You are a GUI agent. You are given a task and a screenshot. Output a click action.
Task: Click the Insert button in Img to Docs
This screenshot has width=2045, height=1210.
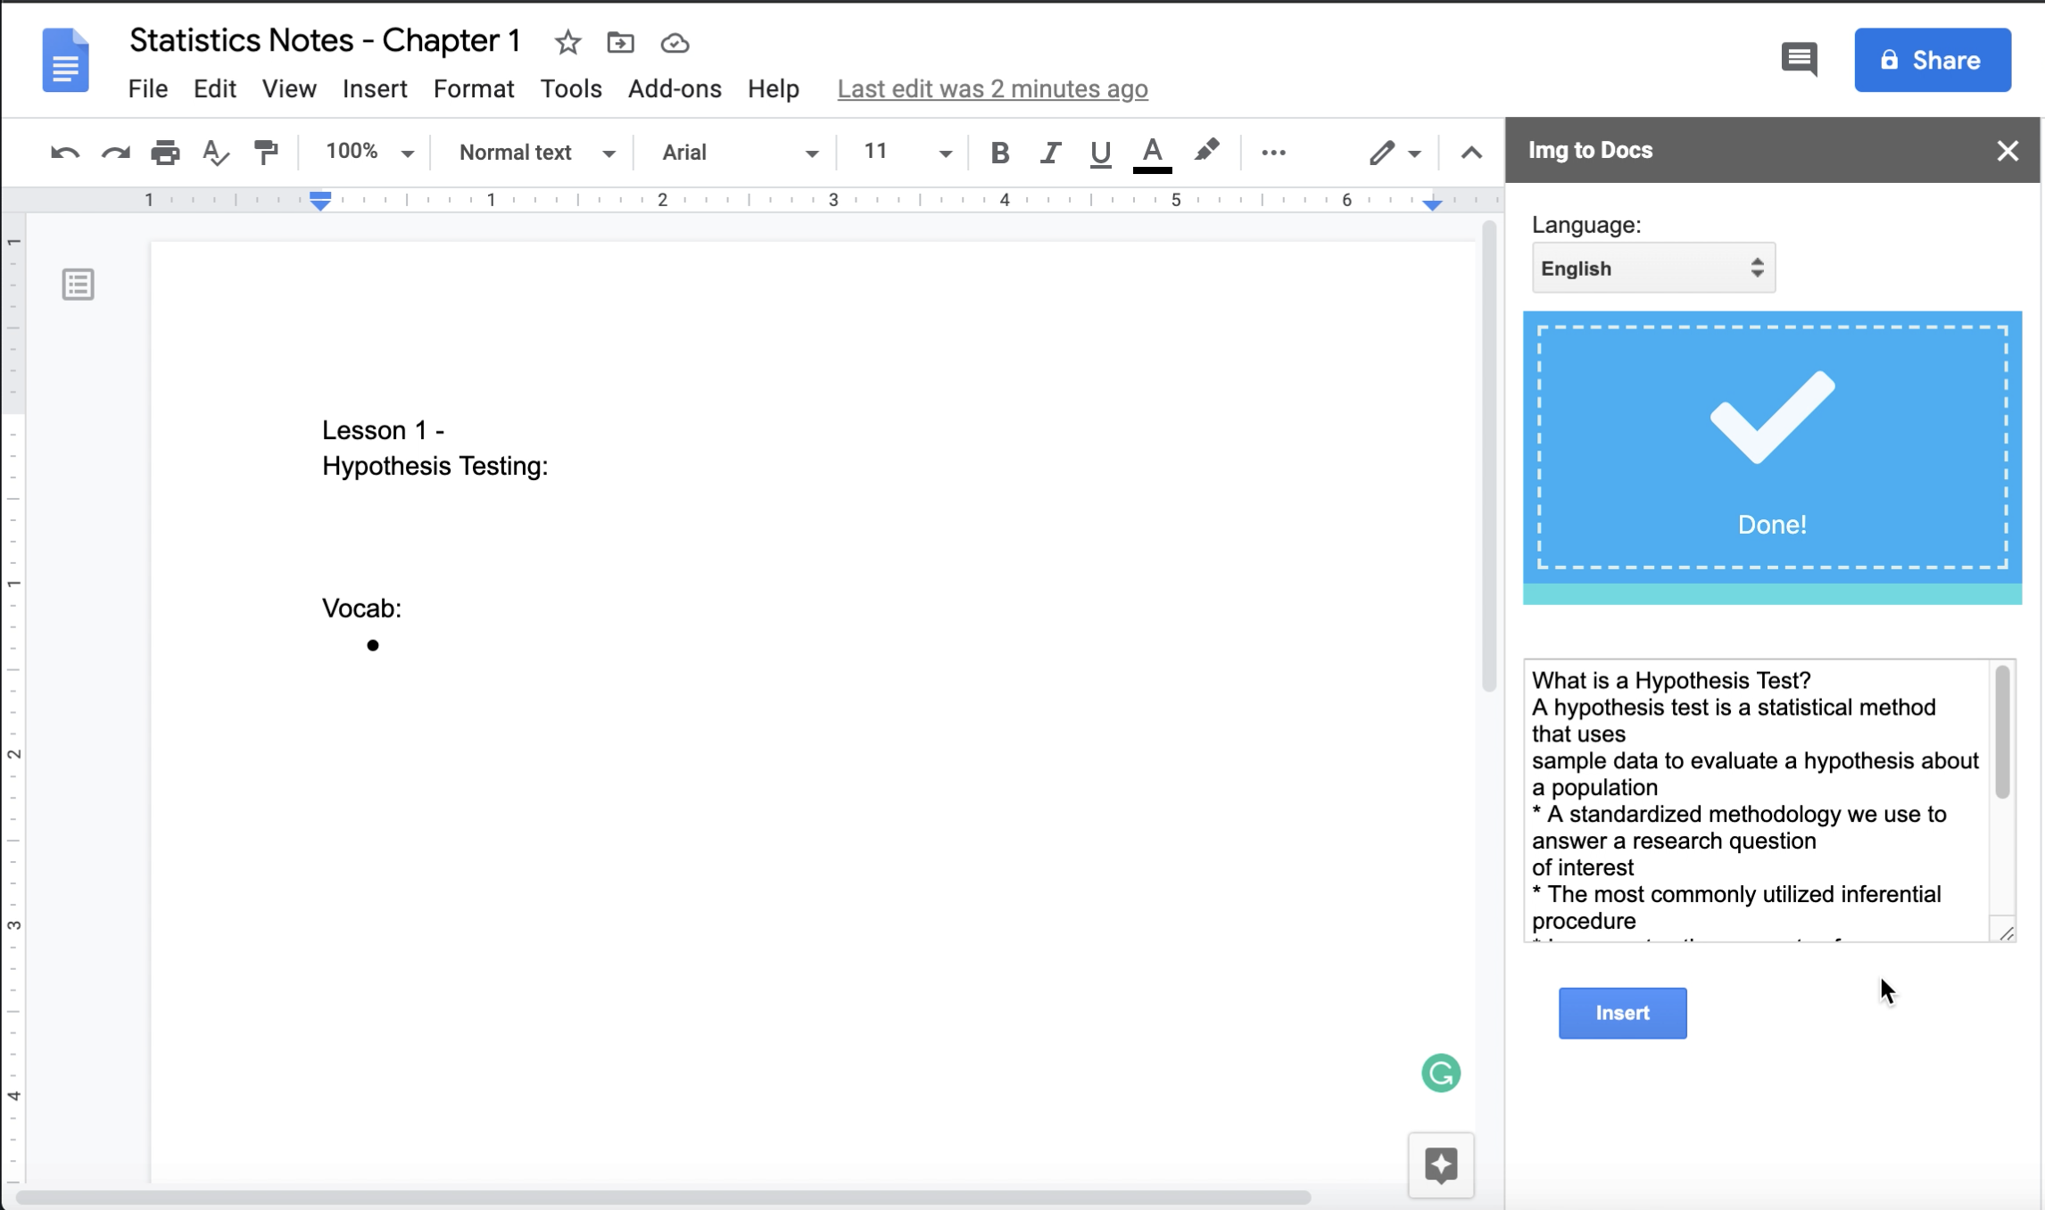[1623, 1011]
